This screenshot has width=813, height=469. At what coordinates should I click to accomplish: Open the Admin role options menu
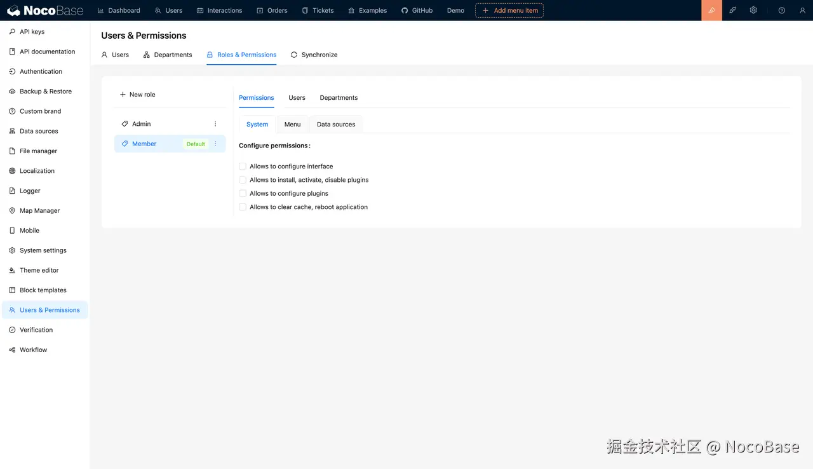coord(215,123)
